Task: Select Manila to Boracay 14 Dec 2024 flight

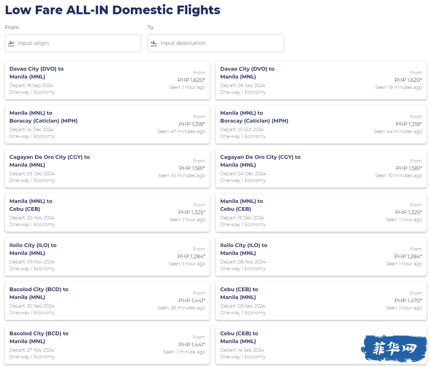Action: [x=107, y=124]
